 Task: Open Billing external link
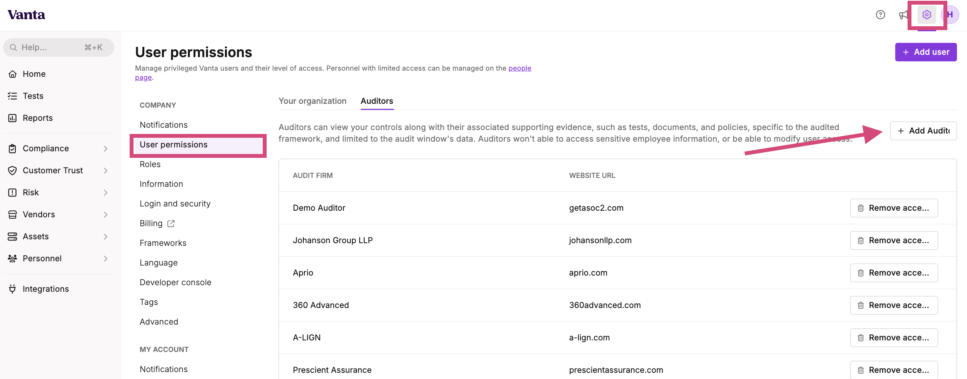157,223
